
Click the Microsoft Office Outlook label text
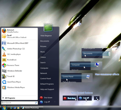[x=17, y=37]
